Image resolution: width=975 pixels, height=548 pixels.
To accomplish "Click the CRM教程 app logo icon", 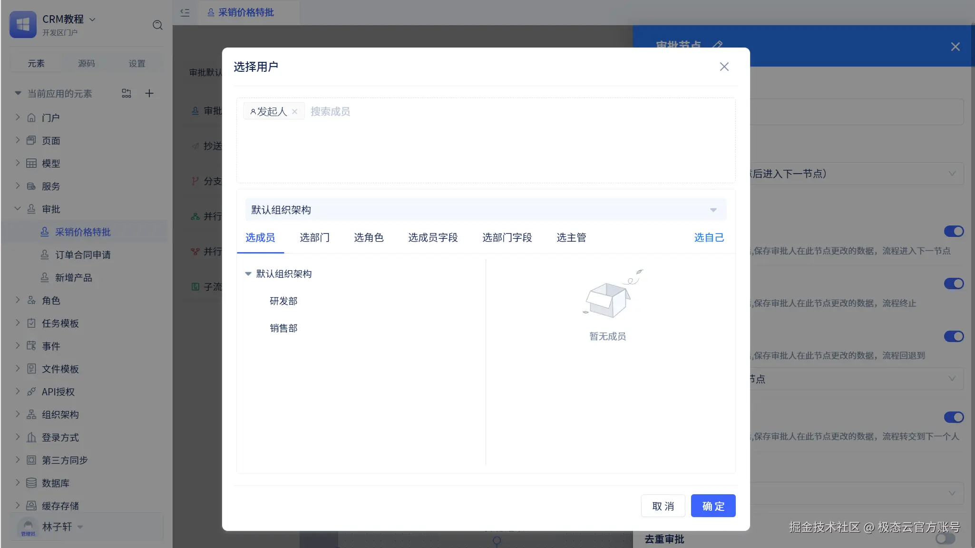I will [x=23, y=24].
